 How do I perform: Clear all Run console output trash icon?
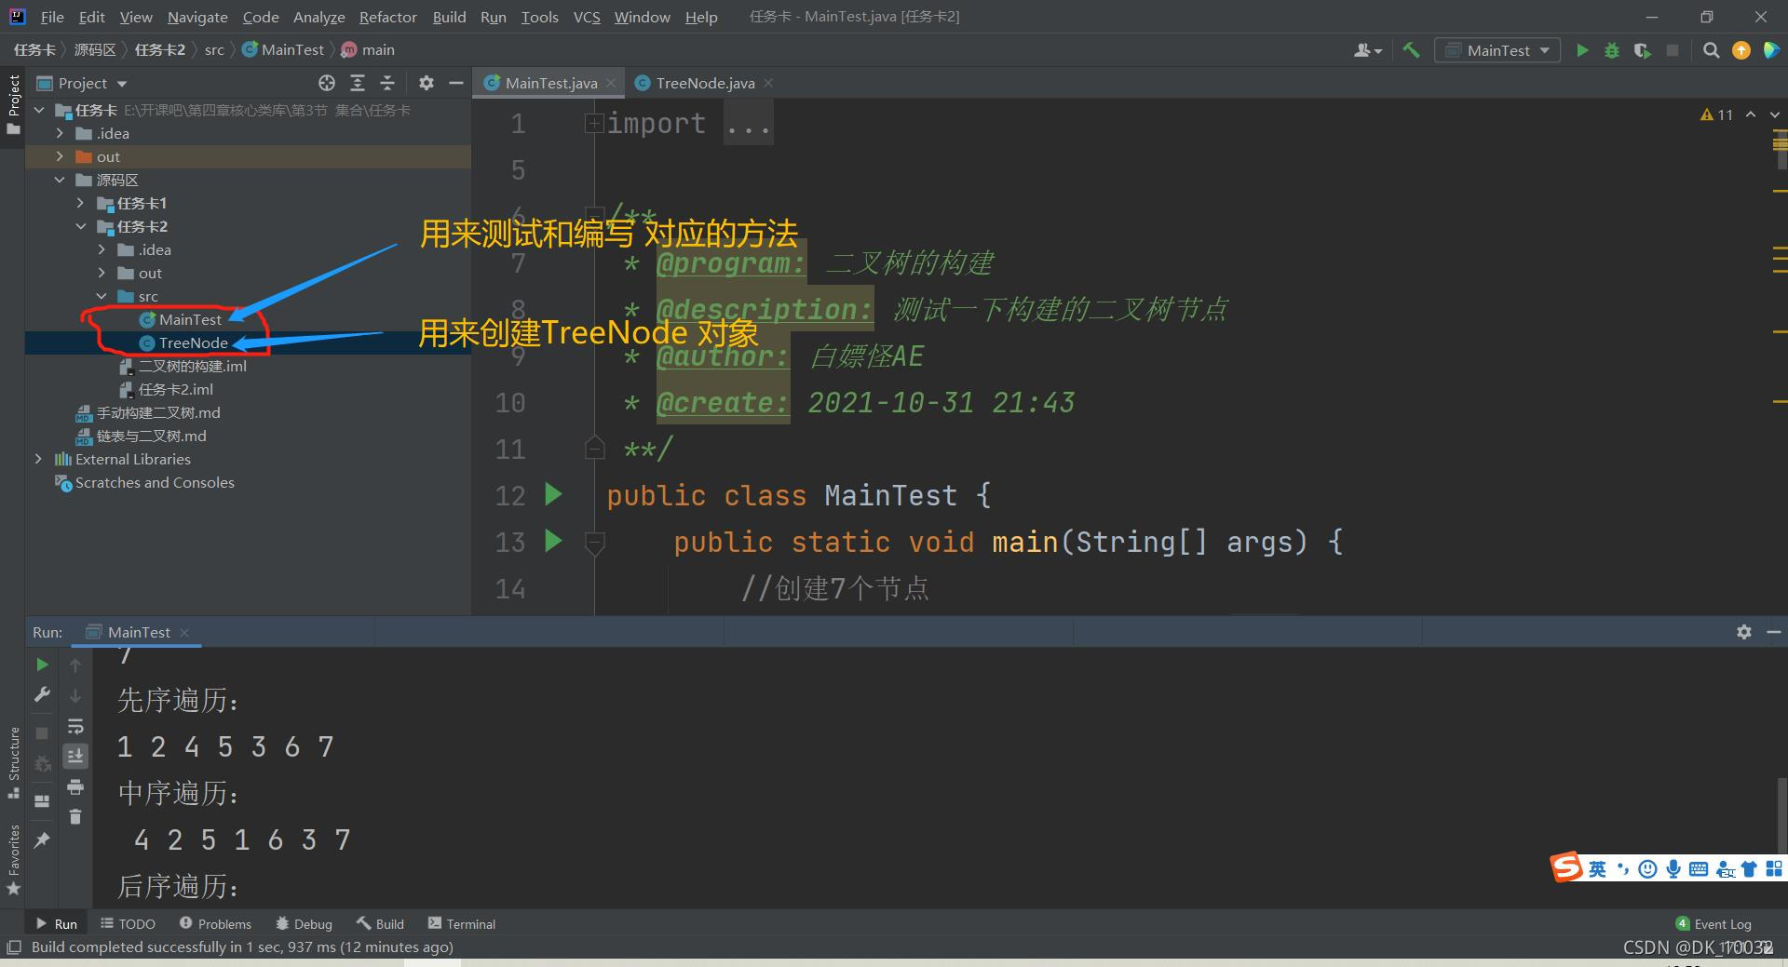pyautogui.click(x=75, y=817)
